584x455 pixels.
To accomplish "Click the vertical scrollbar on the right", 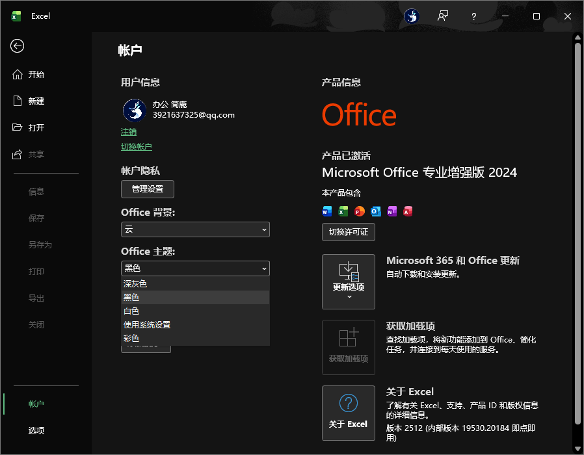I will click(x=578, y=195).
